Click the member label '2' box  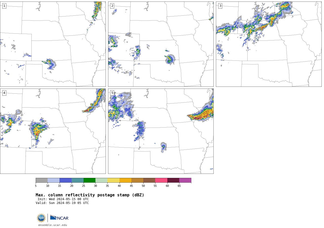(112, 6)
